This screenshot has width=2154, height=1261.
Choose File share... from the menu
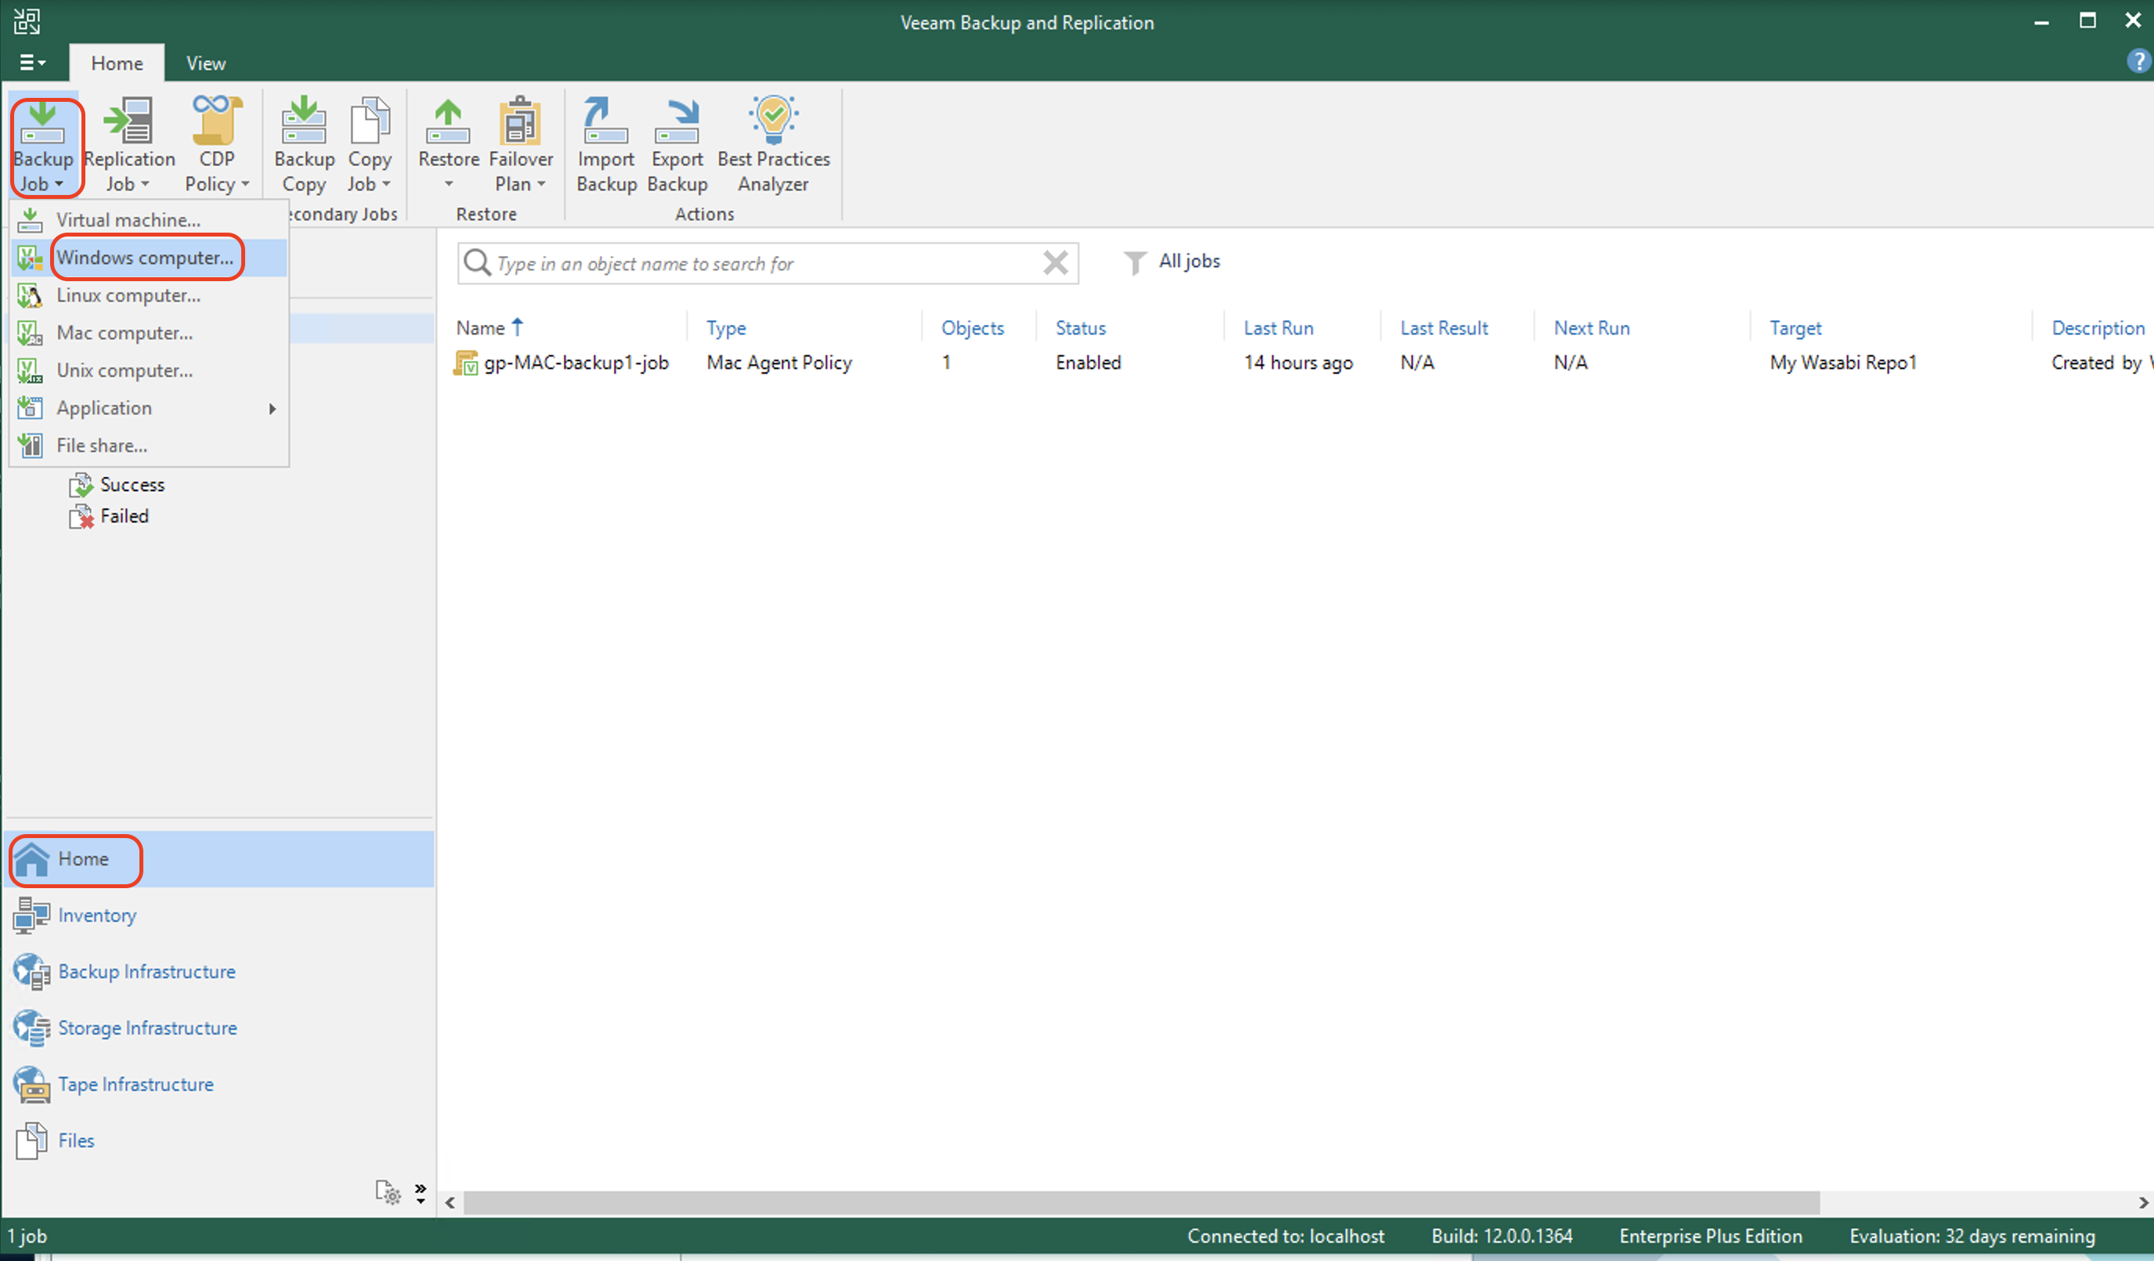[x=150, y=446]
